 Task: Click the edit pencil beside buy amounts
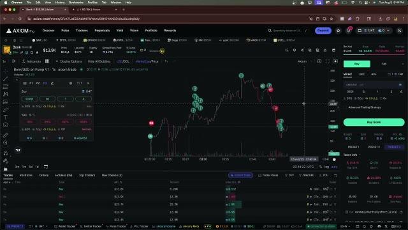tap(401, 91)
